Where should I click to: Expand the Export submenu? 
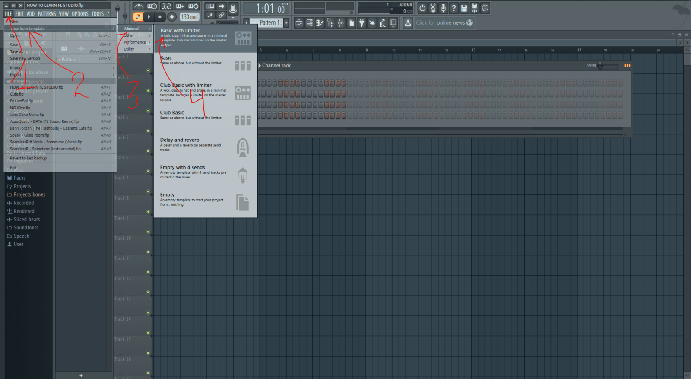point(60,75)
